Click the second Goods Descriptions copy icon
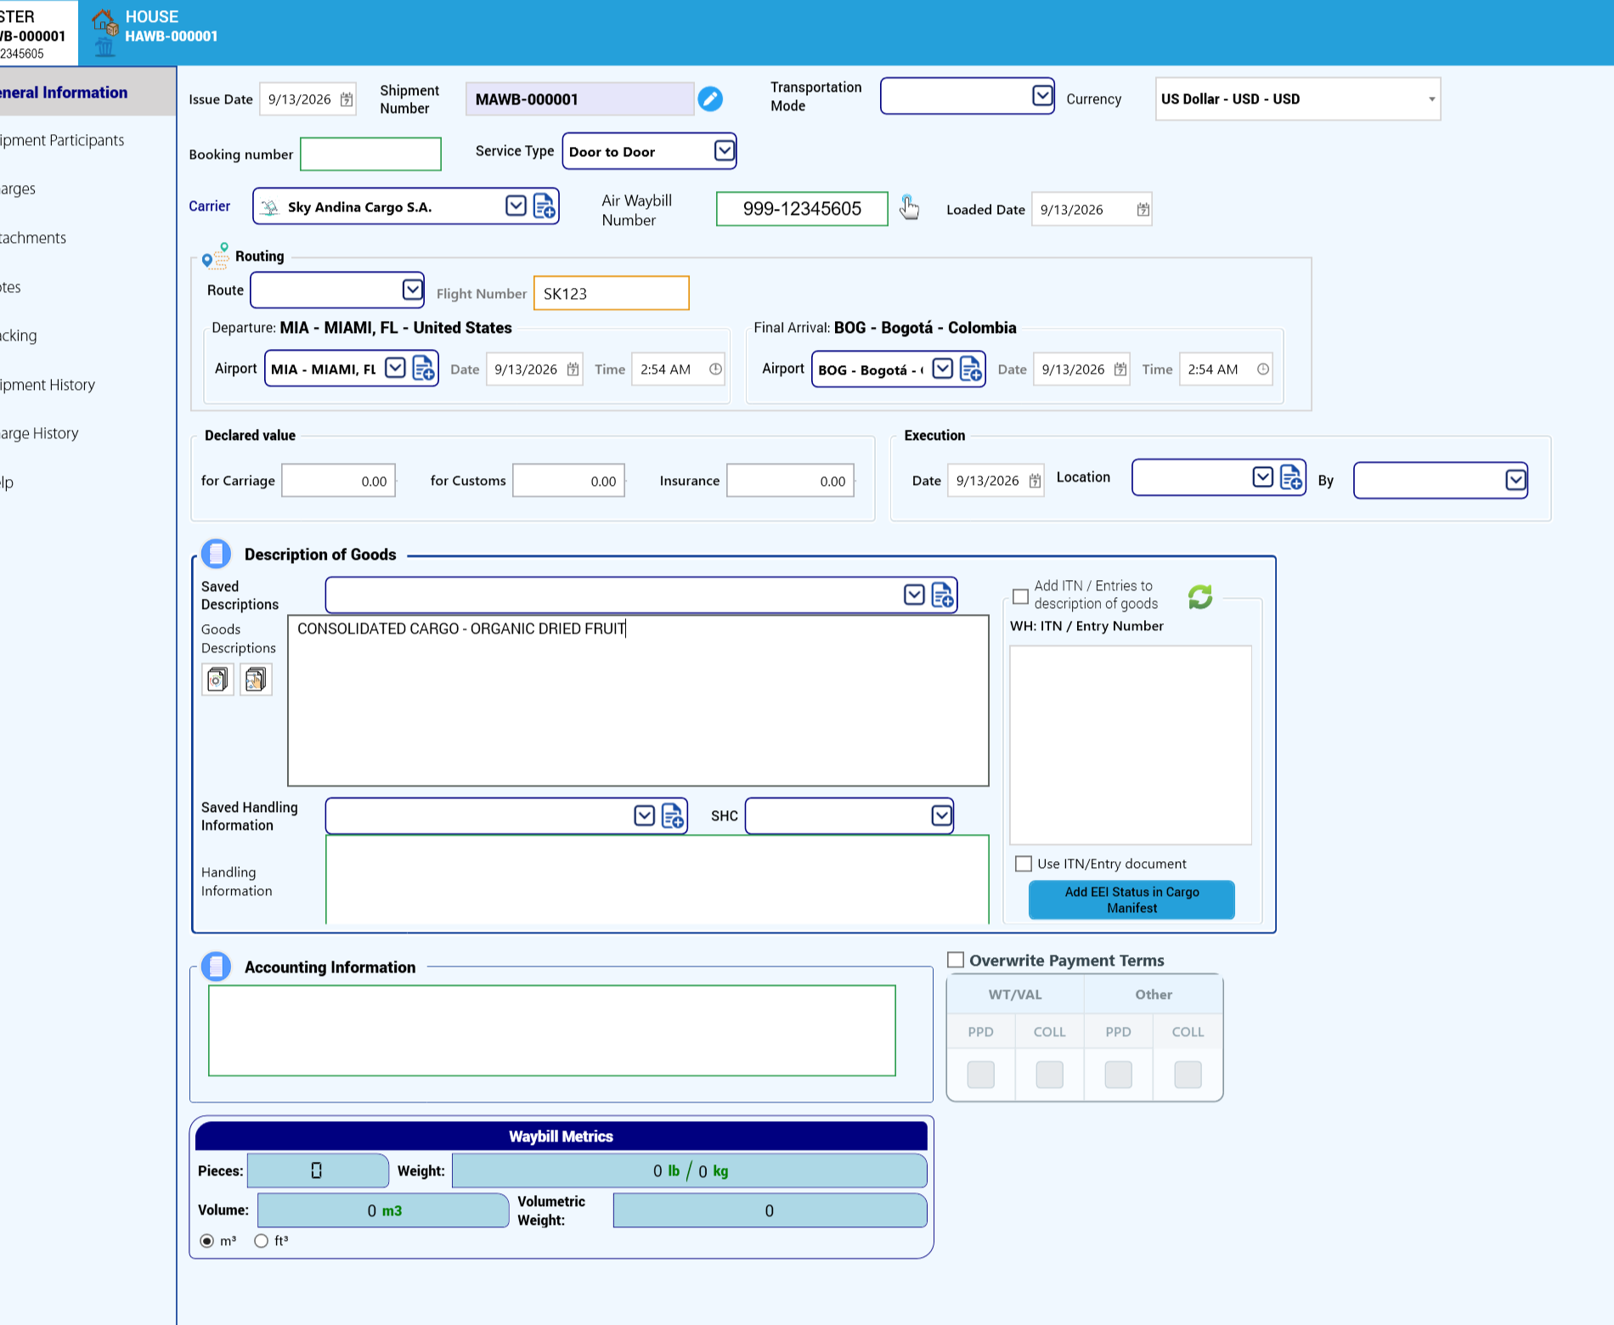 click(256, 679)
